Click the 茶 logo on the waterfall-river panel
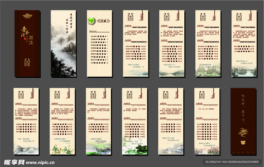Screen dimensions: 264x167 pos(239,17)
